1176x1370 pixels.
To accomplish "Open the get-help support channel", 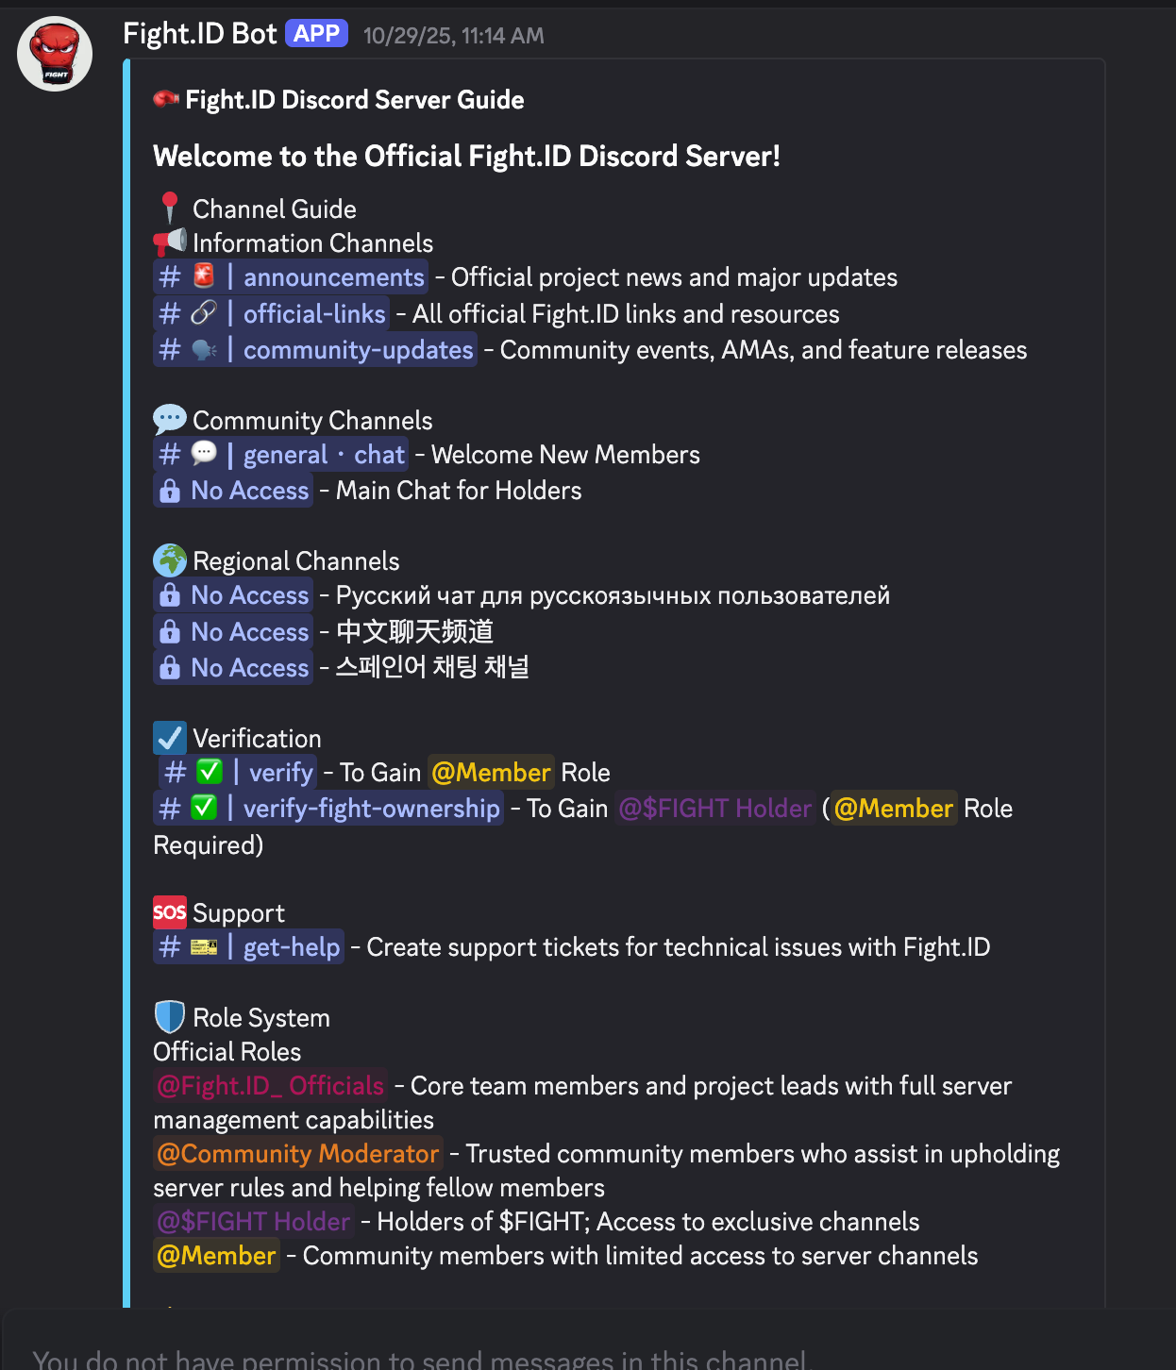I will coord(249,947).
